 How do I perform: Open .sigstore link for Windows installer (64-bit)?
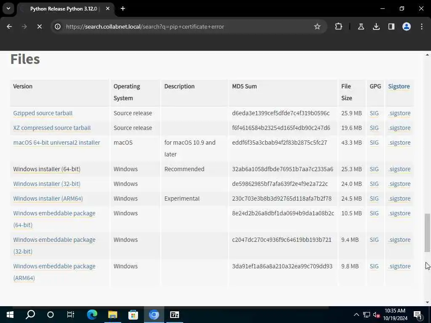(399, 169)
